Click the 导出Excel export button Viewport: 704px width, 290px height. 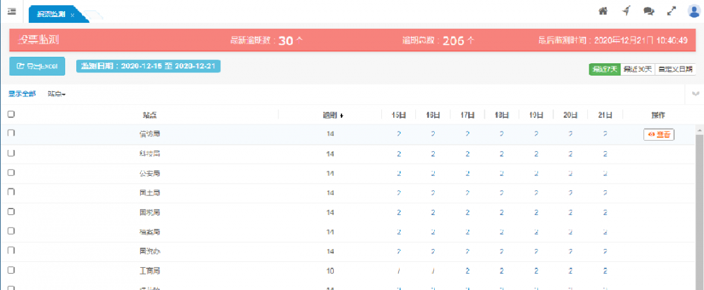37,66
